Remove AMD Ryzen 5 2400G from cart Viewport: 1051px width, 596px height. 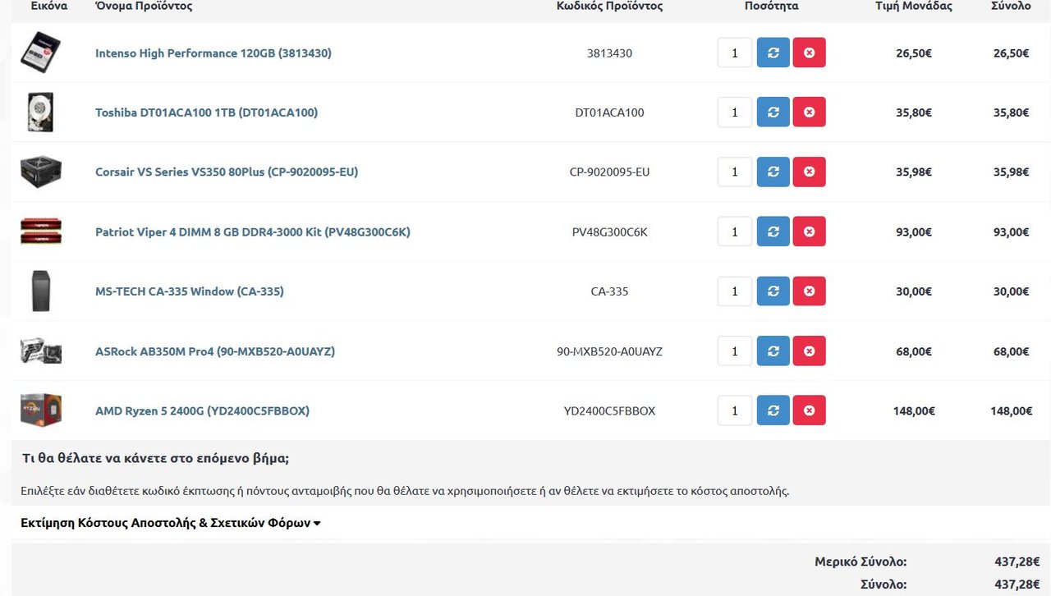(810, 410)
